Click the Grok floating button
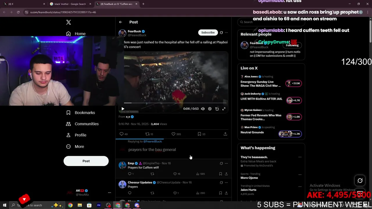The image size is (372, 209). coord(360,181)
